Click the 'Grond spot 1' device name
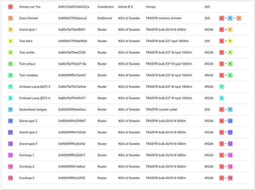This screenshot has width=255, height=190. click(28, 30)
